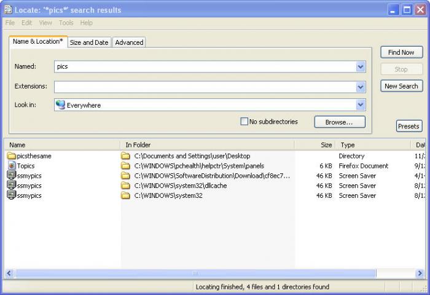
Task: Click the 6 KB size cell
Action: 326,166
